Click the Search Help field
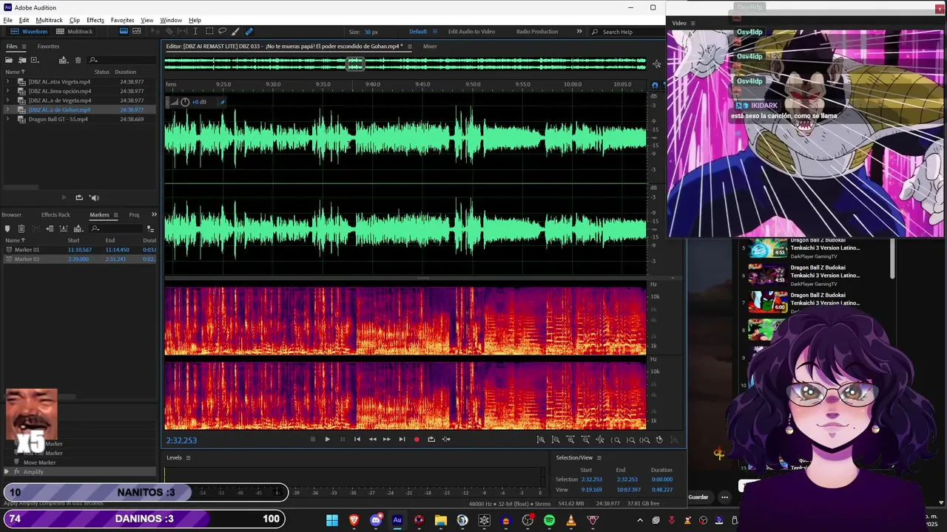The height and width of the screenshot is (532, 947). pos(627,32)
